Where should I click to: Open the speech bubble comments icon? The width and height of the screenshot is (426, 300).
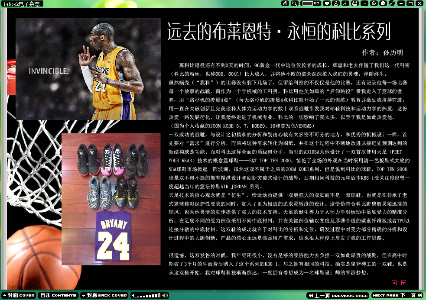click(327, 3)
